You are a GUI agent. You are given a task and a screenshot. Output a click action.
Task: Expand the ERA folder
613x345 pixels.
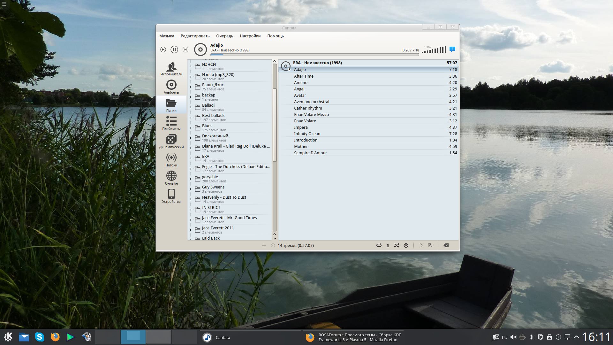pos(191,158)
